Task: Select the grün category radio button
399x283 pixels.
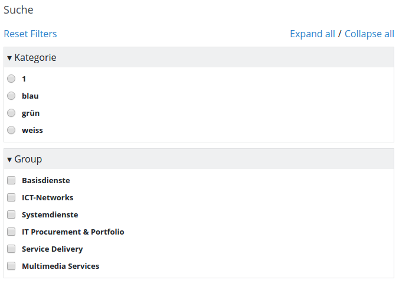Action: click(11, 113)
